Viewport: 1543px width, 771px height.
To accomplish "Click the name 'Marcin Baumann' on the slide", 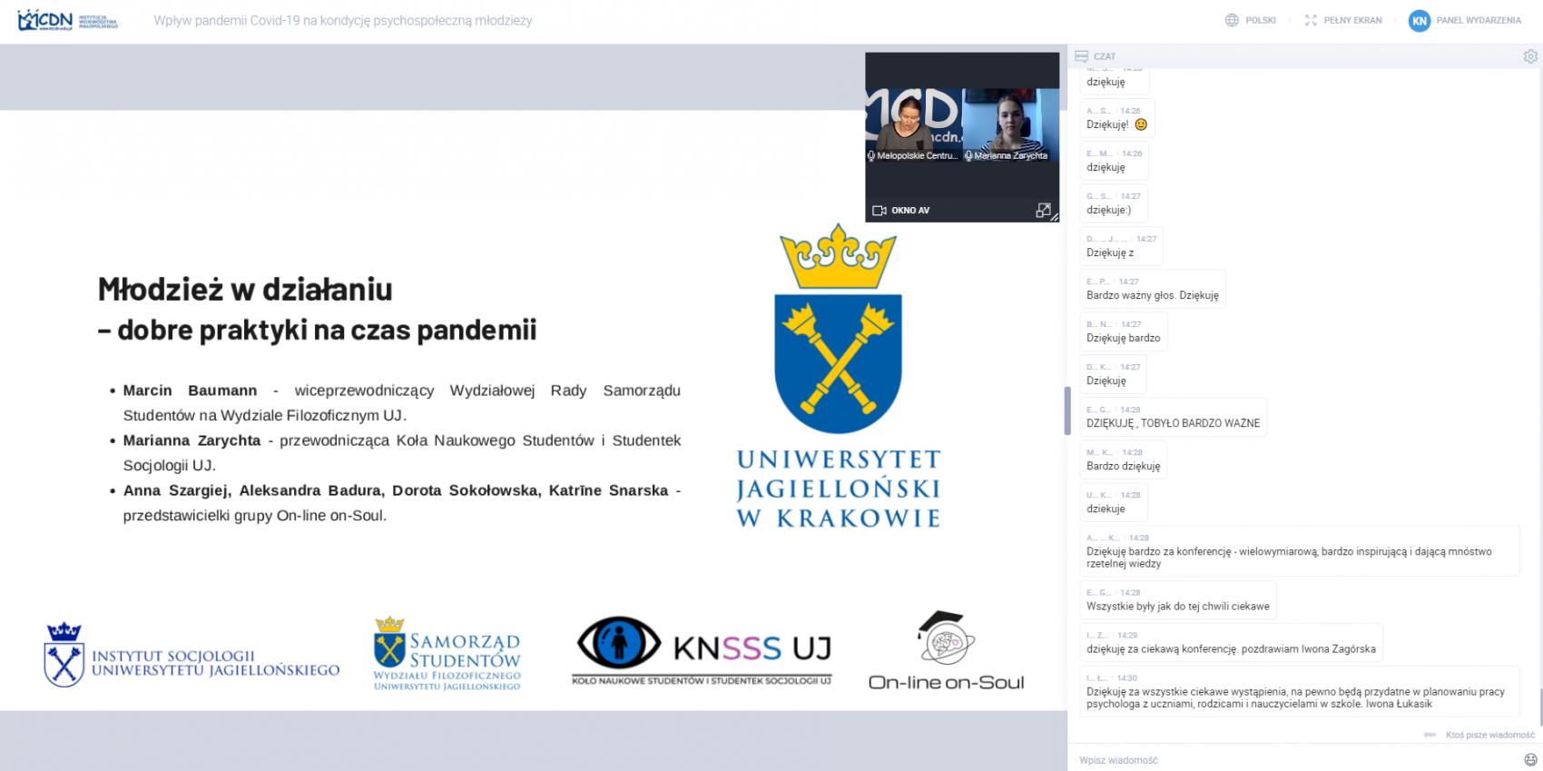I will (191, 390).
